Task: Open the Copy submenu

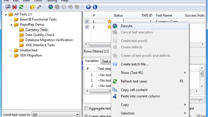Action: click(x=150, y=105)
